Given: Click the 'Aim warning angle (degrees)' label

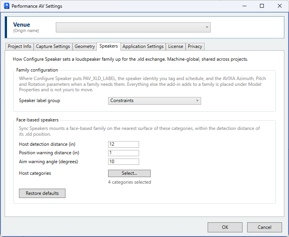Looking at the screenshot, I should pyautogui.click(x=48, y=162).
